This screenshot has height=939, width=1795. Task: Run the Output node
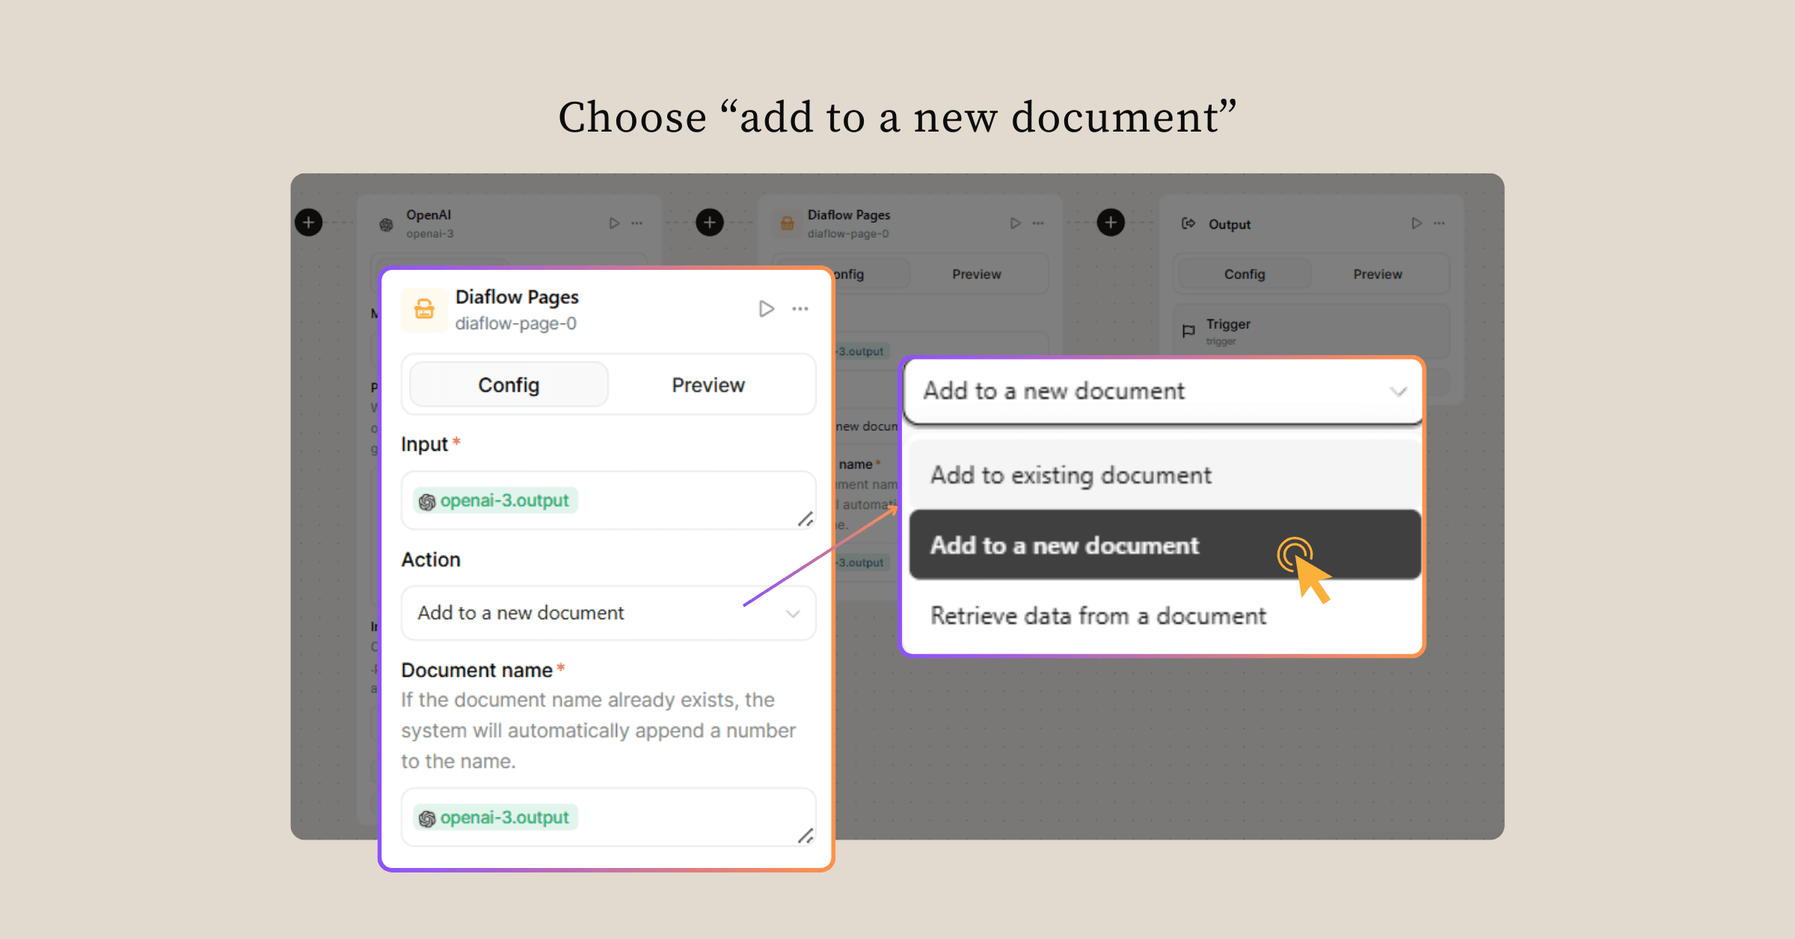pyautogui.click(x=1416, y=223)
